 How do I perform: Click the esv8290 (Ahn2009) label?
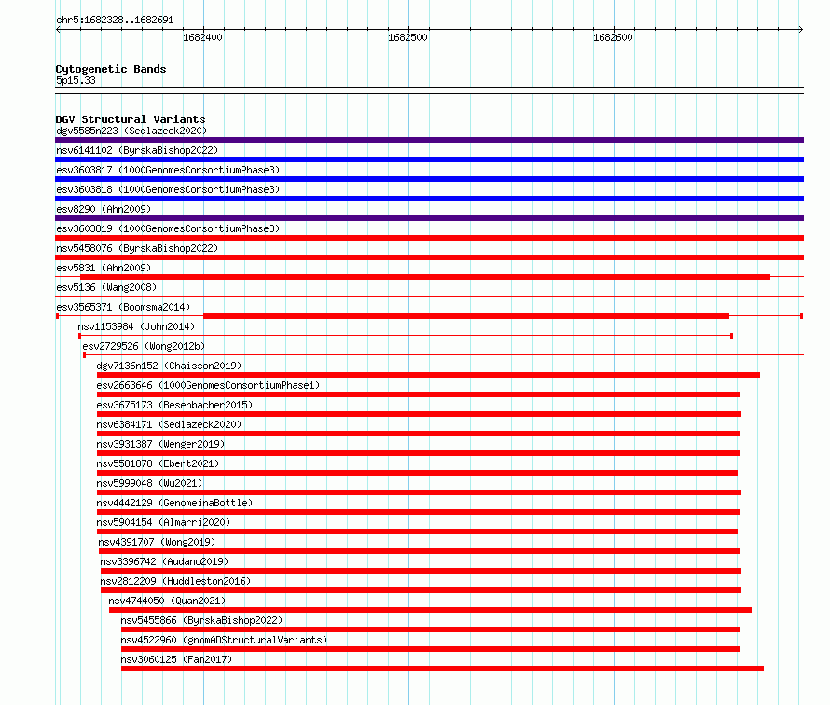pyautogui.click(x=104, y=209)
